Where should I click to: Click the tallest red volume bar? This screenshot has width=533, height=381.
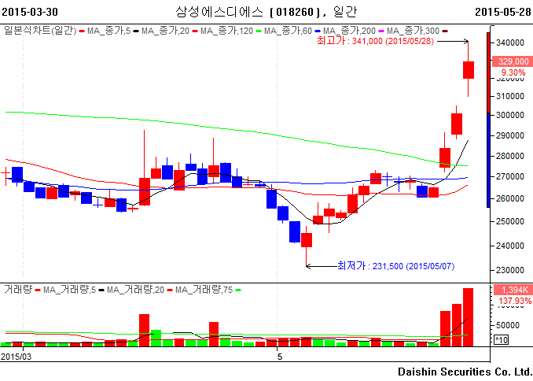pos(468,317)
